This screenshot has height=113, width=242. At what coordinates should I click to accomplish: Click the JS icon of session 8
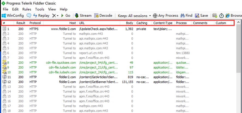point(5,63)
